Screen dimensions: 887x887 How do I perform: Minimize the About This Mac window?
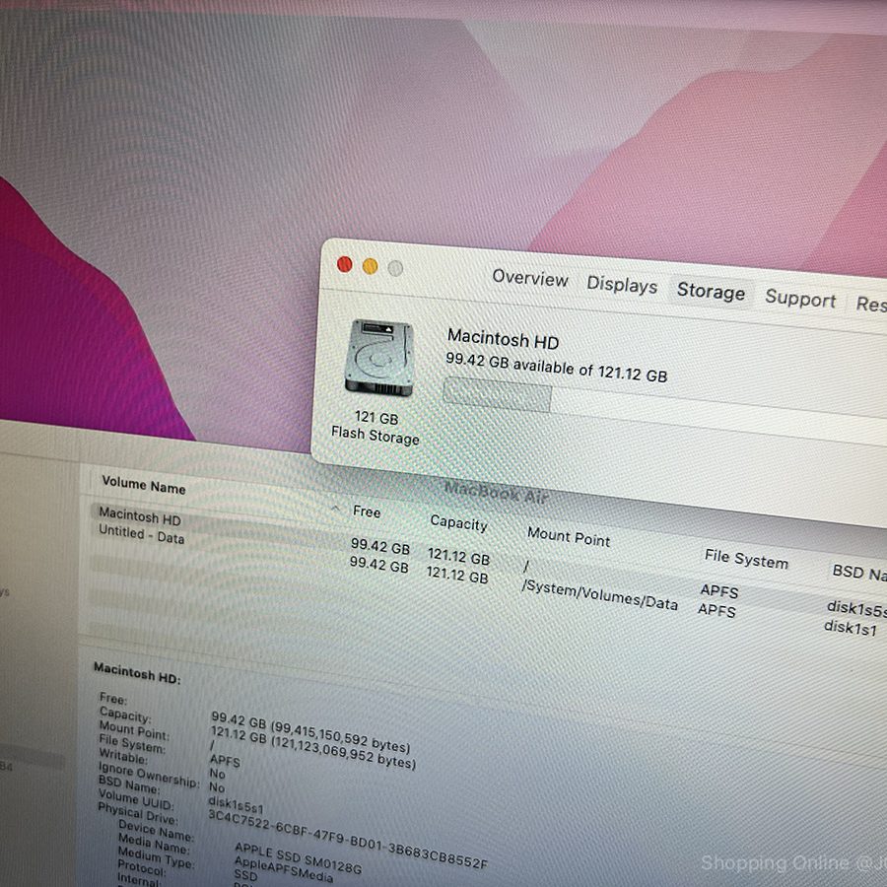[x=370, y=266]
